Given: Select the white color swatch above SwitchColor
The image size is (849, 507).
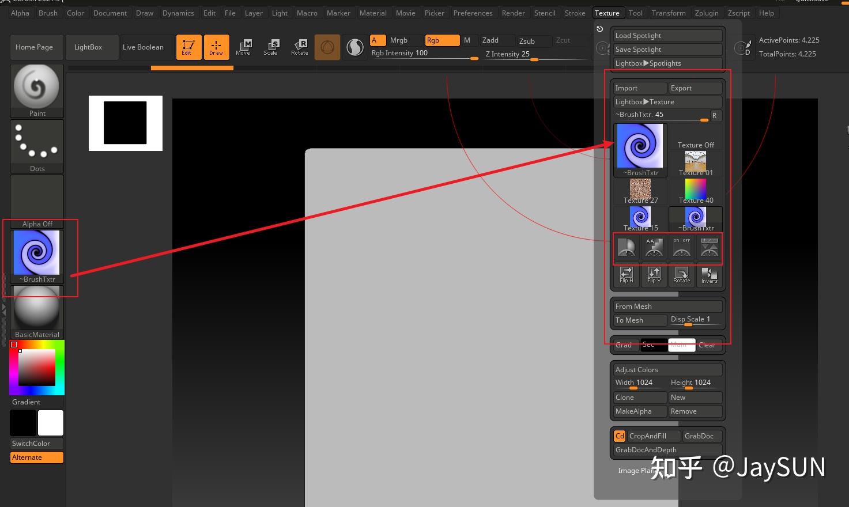Looking at the screenshot, I should pos(51,423).
